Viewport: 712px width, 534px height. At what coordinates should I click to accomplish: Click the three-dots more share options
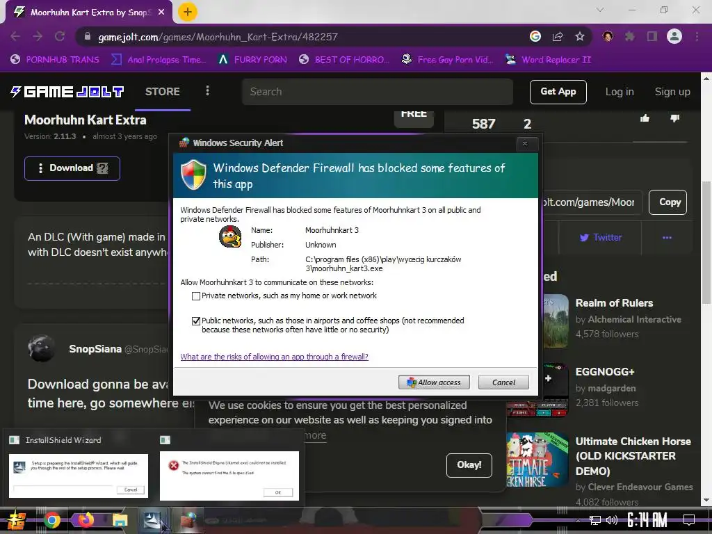[667, 238]
